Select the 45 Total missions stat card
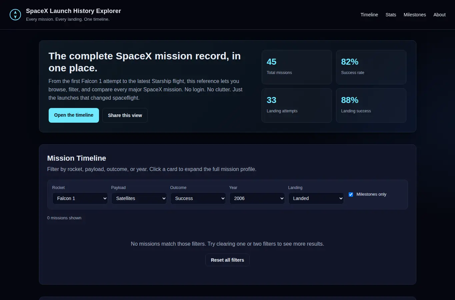455x300 pixels. click(x=297, y=67)
